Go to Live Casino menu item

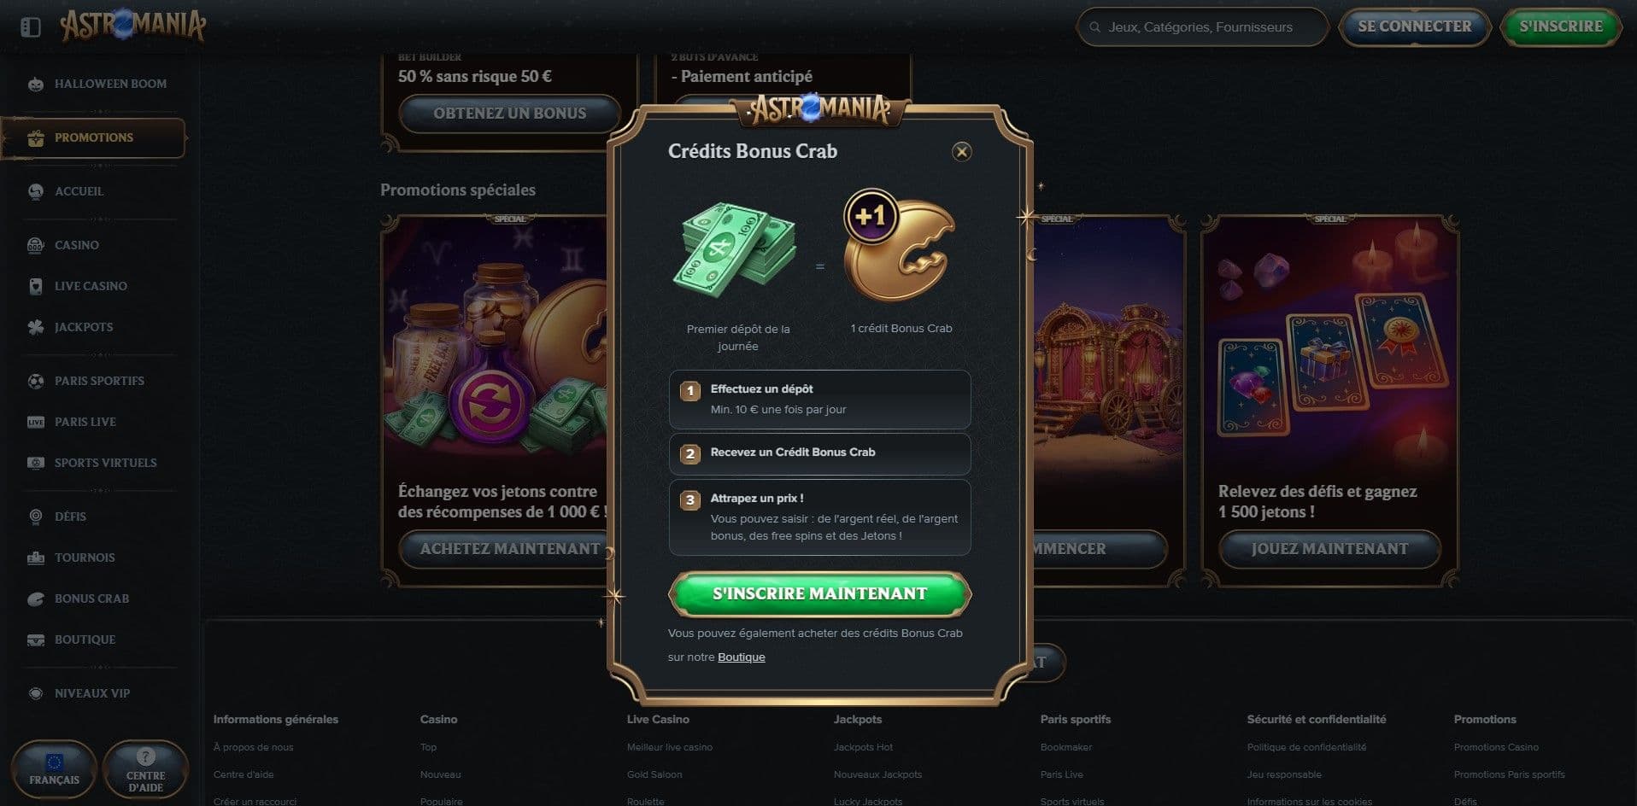tap(91, 286)
